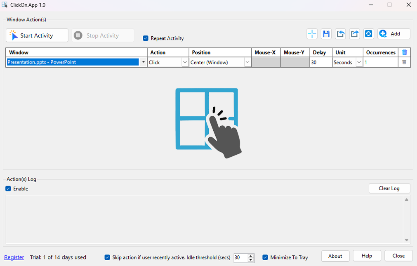417x266 pixels.
Task: Minimize the ClickOn.App window
Action: click(x=371, y=5)
